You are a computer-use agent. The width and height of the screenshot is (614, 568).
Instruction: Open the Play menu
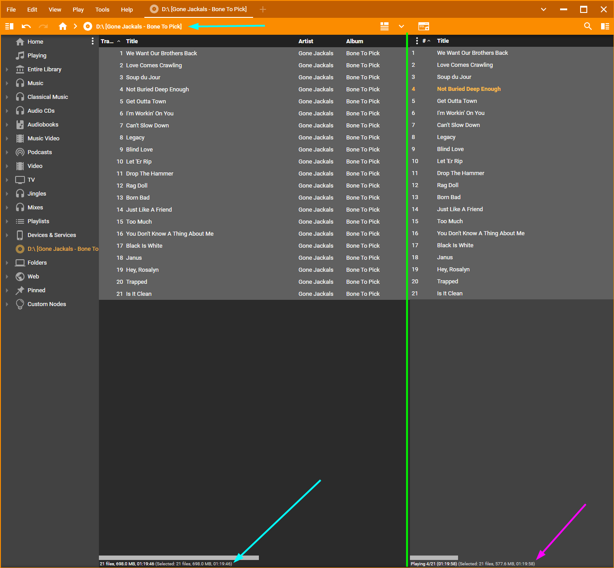coord(78,9)
